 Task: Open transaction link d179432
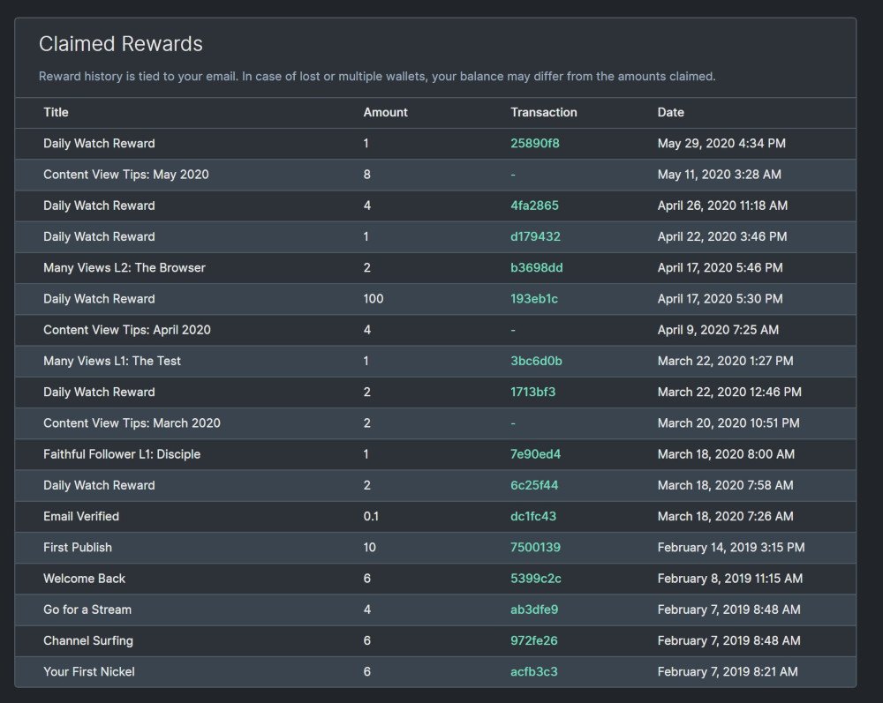click(535, 236)
